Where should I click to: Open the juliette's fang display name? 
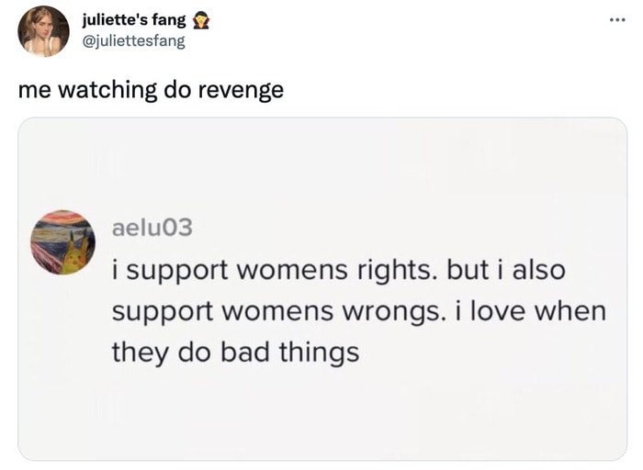click(134, 19)
